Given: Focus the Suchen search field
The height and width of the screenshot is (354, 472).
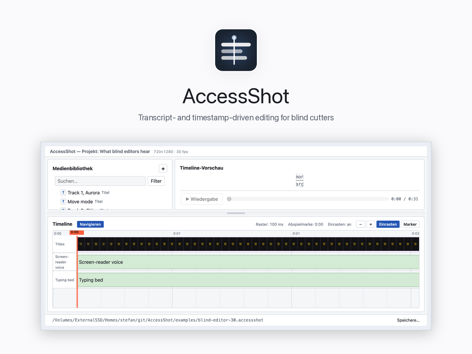Looking at the screenshot, I should tap(100, 181).
